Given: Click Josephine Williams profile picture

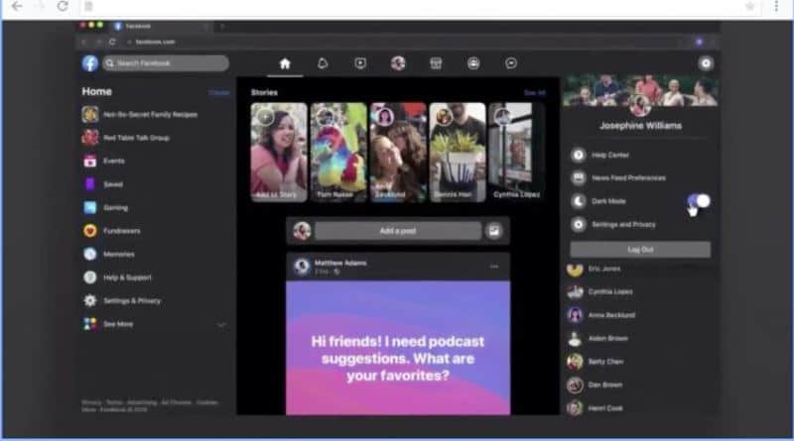Looking at the screenshot, I should pos(640,105).
